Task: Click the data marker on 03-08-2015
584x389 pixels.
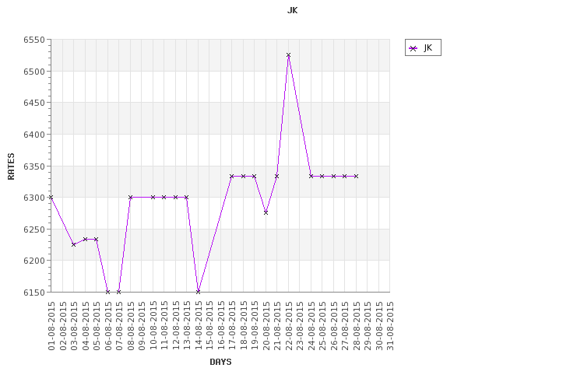Action: tap(74, 244)
